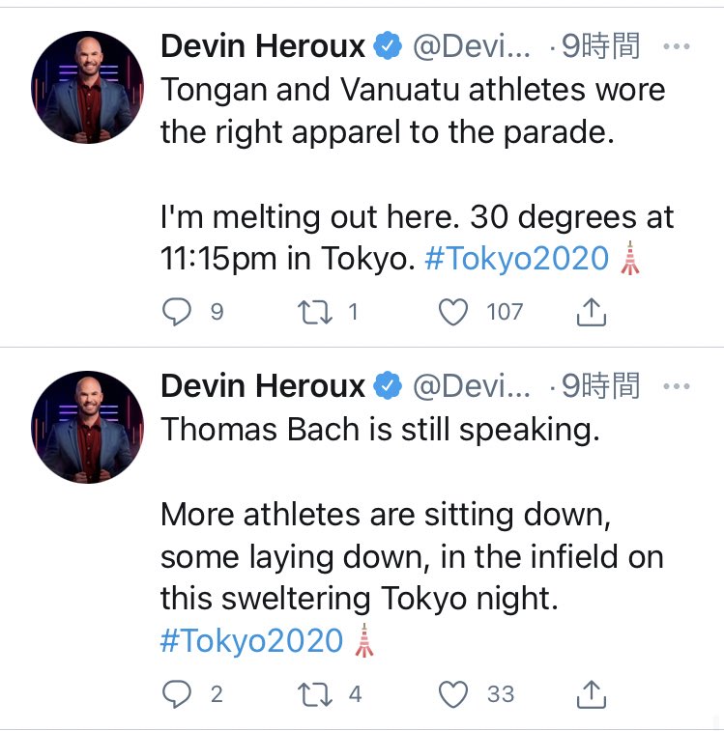Like the tweet with 107 likes
The image size is (724, 731).
(x=453, y=311)
